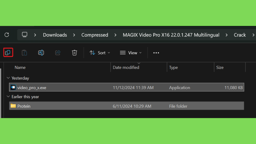Click 6/11/2024 10:29 AM date cell
The width and height of the screenshot is (256, 144).
(x=132, y=106)
